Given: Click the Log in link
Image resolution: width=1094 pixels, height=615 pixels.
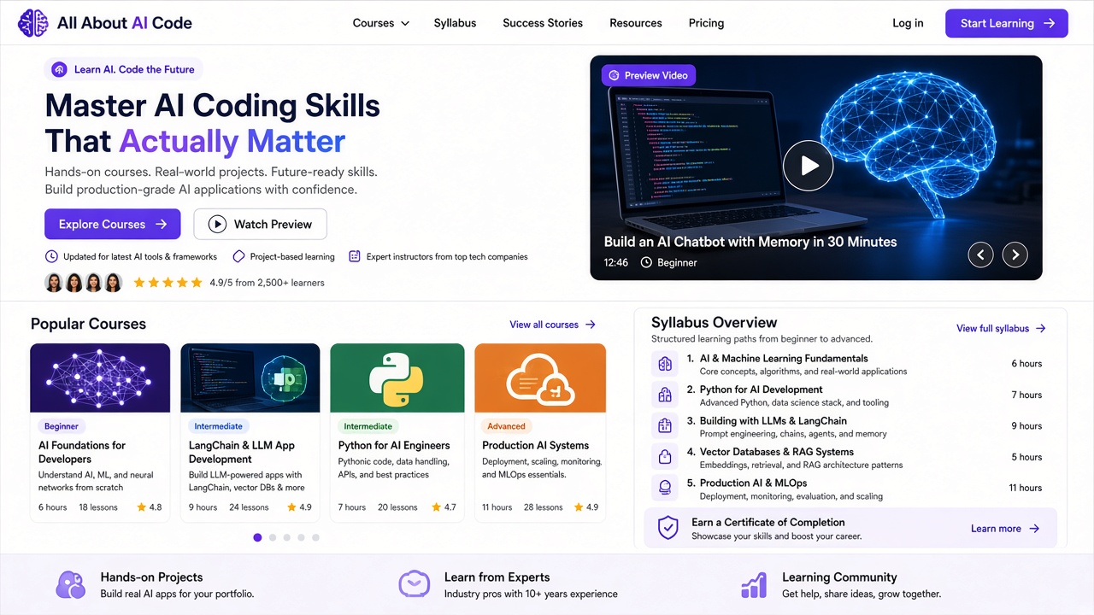Looking at the screenshot, I should [908, 23].
